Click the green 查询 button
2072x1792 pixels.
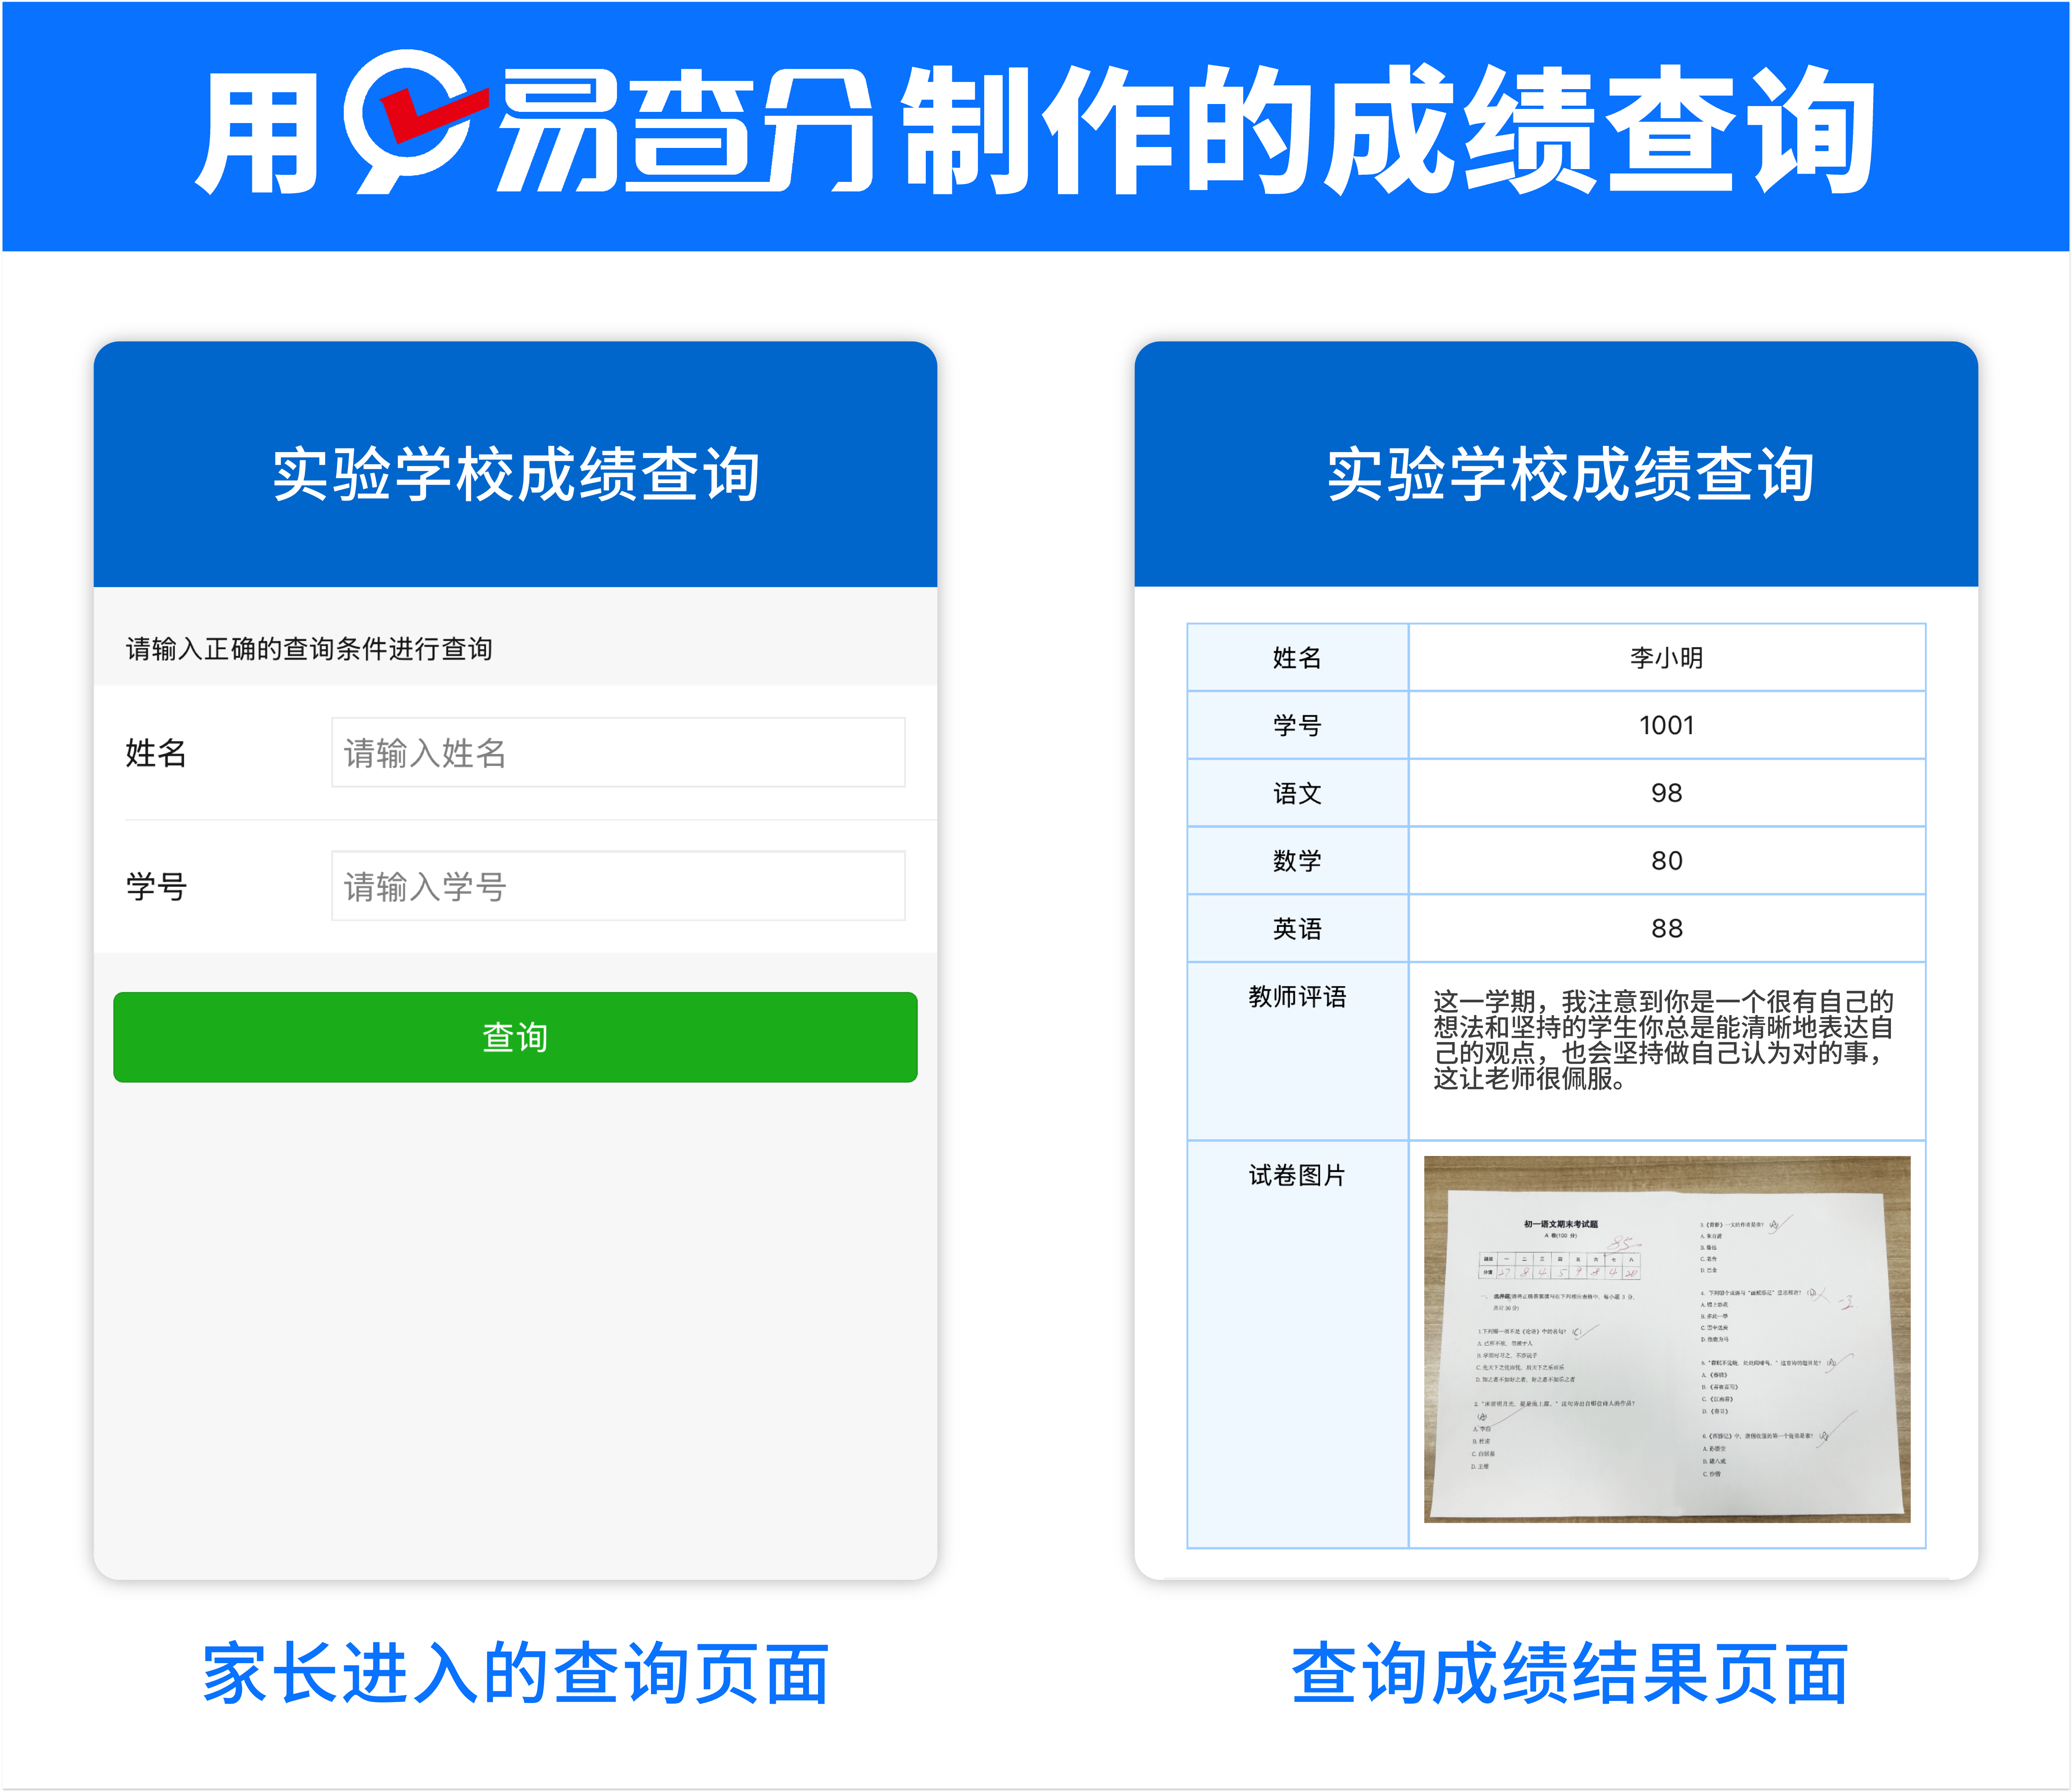click(x=515, y=1037)
